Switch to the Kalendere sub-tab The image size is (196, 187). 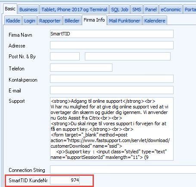point(155,21)
